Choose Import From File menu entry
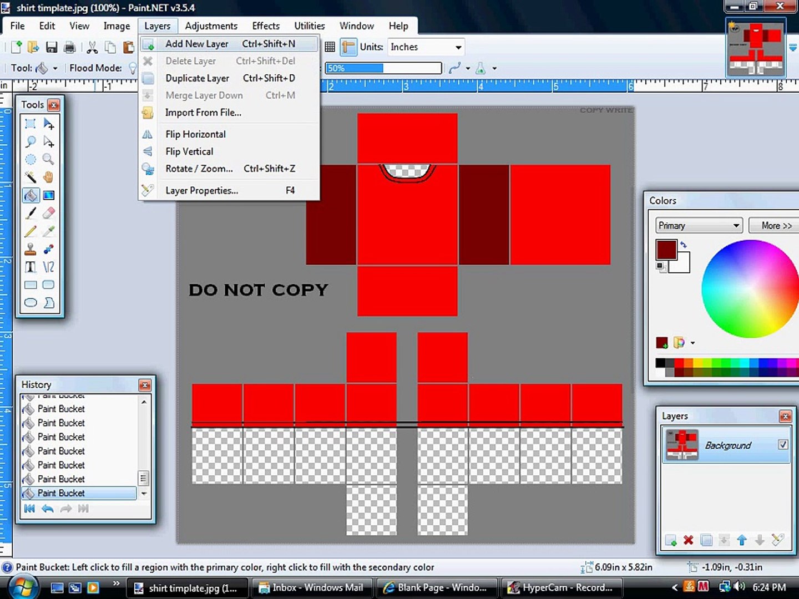This screenshot has width=799, height=599. point(229,113)
